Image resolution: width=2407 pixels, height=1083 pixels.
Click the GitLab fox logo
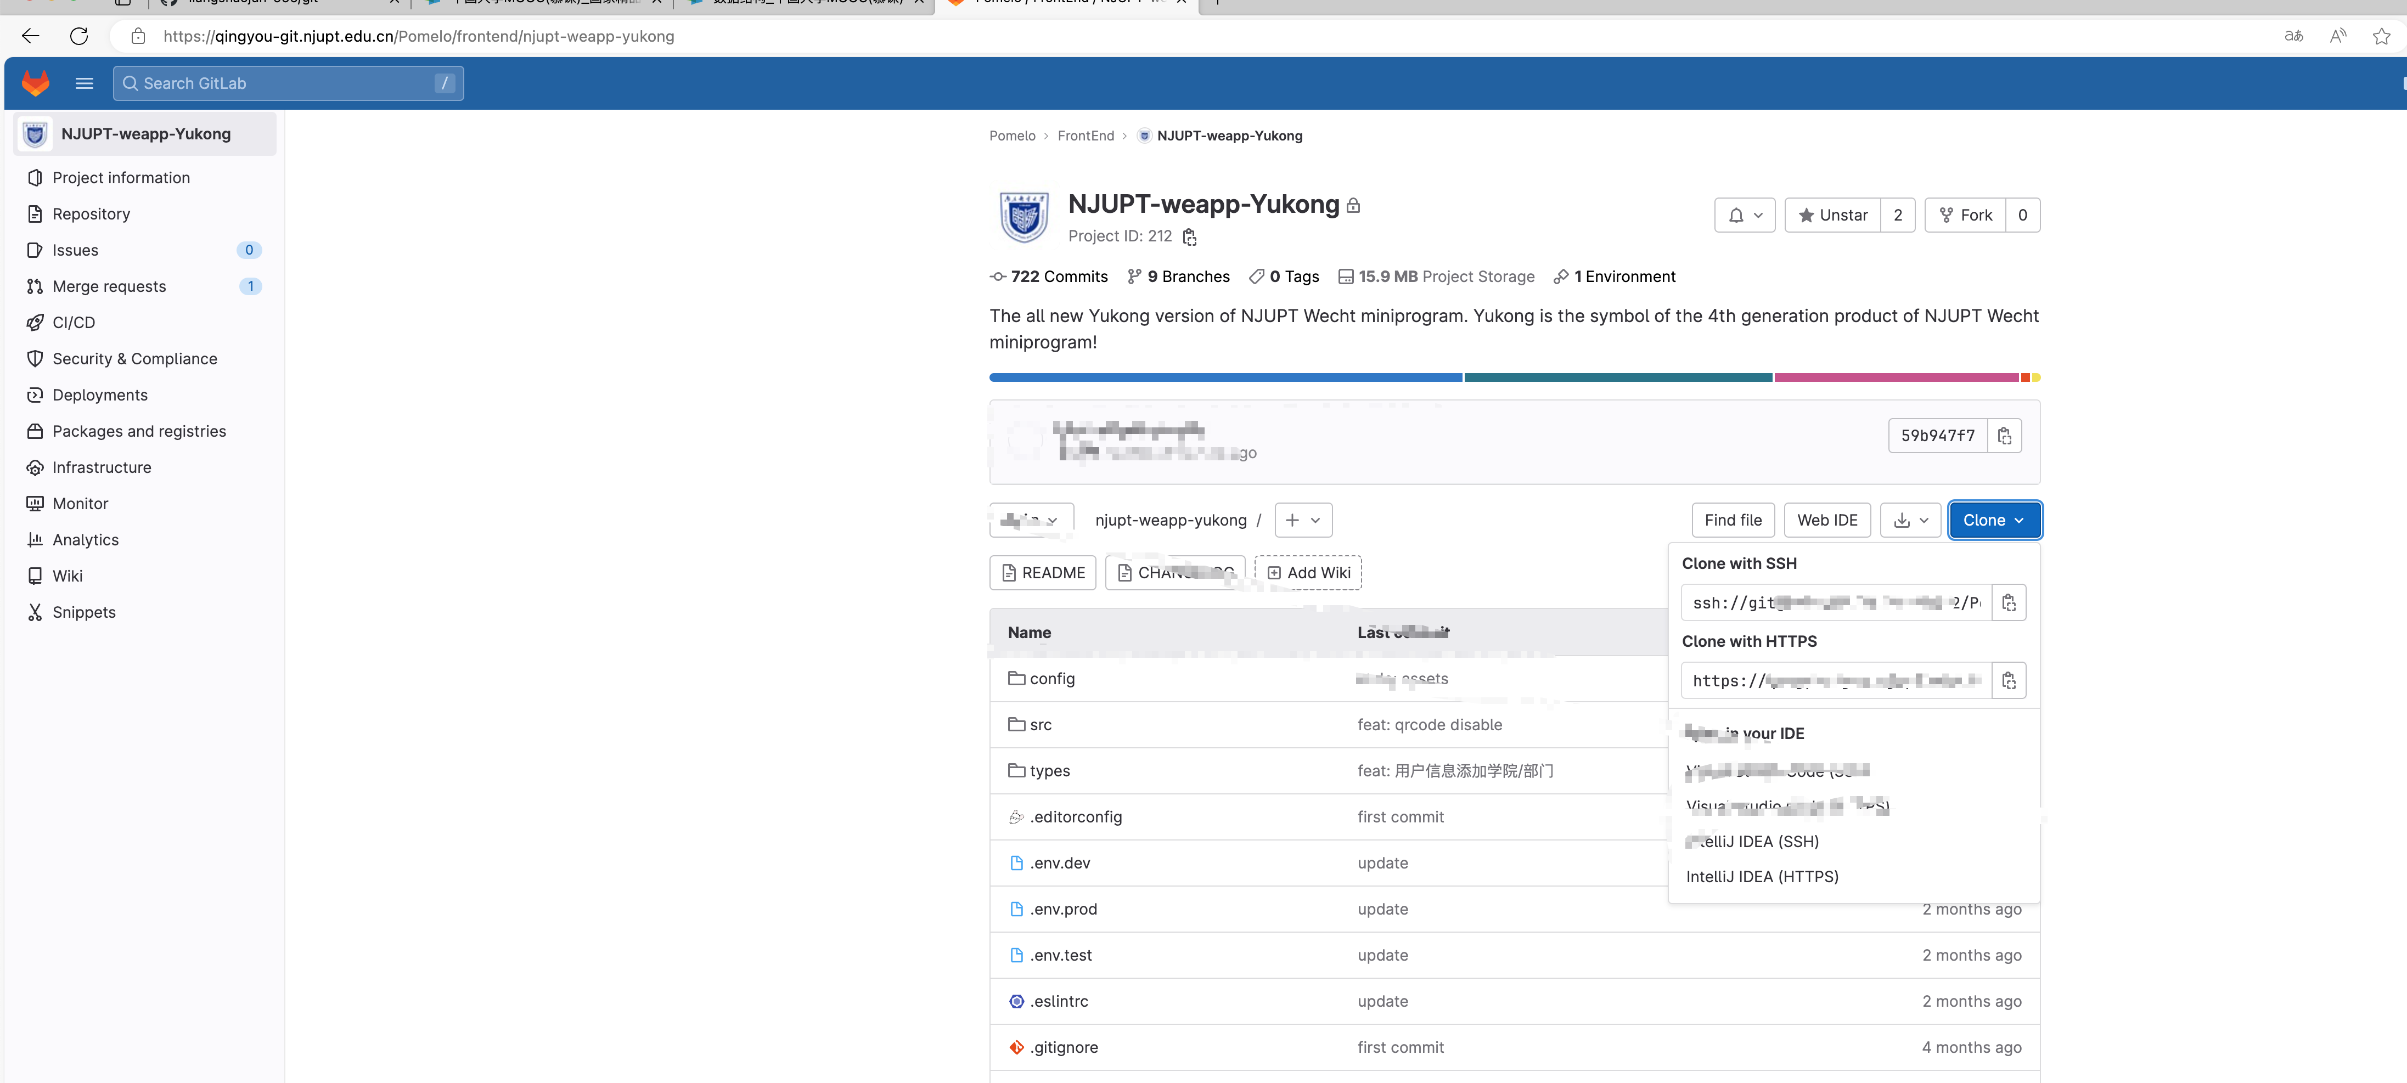click(36, 83)
